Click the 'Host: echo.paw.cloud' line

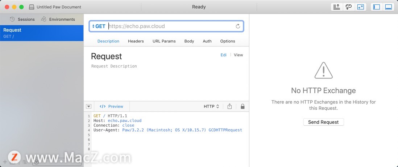click(x=117, y=121)
